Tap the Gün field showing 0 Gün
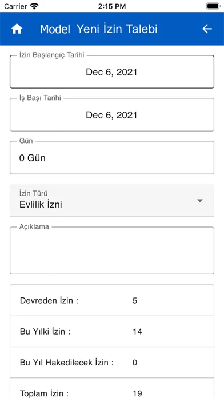Image resolution: width=224 pixels, height=398 pixels. [112, 158]
